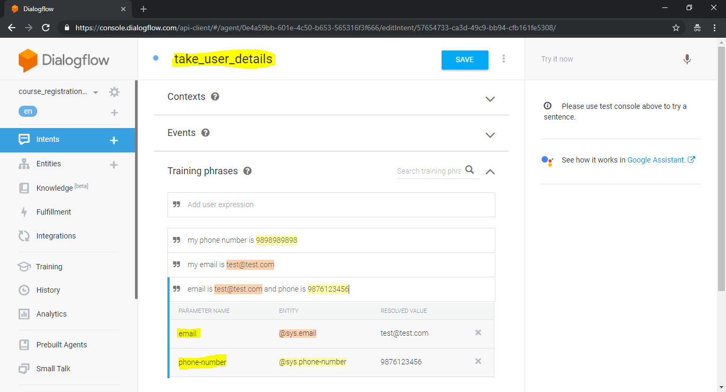Open the Training graduation cap icon
The height and width of the screenshot is (392, 726).
(x=24, y=266)
